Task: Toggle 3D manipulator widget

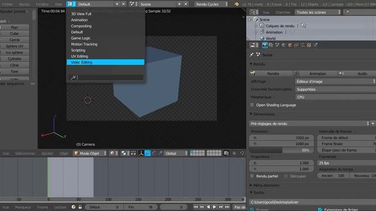Action: (141, 153)
